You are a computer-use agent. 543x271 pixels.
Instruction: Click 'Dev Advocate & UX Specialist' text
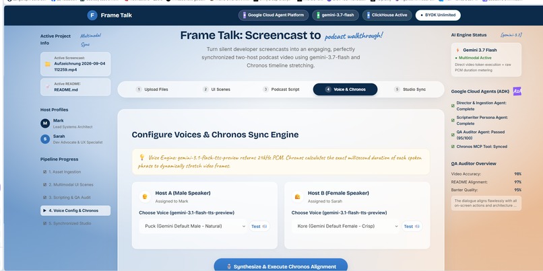(78, 143)
